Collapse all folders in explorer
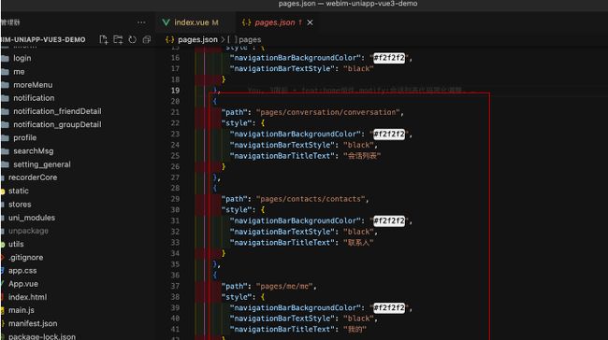Viewport: 608px width, 340px height. point(147,39)
